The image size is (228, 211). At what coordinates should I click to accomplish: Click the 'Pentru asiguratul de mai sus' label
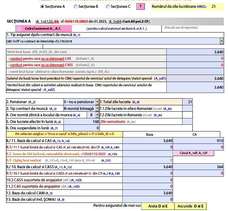117,205
